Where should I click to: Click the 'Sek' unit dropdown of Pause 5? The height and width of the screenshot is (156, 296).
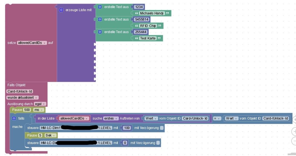tap(50, 135)
